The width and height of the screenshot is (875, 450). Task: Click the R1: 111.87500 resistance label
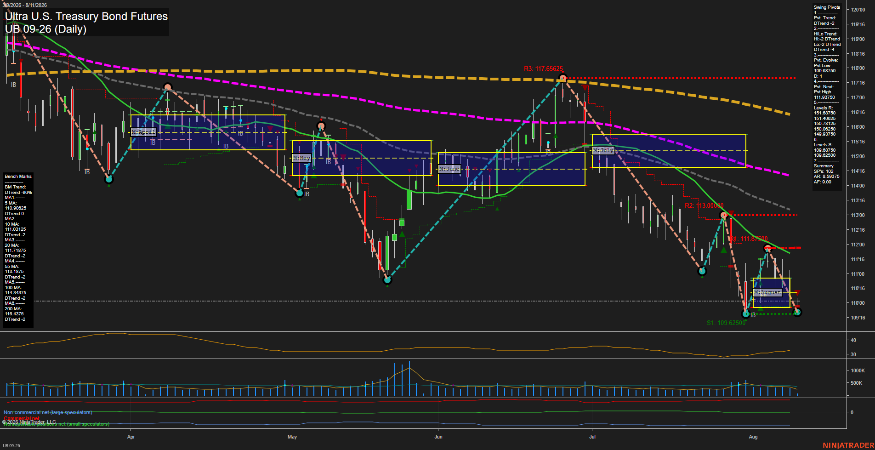pos(749,239)
